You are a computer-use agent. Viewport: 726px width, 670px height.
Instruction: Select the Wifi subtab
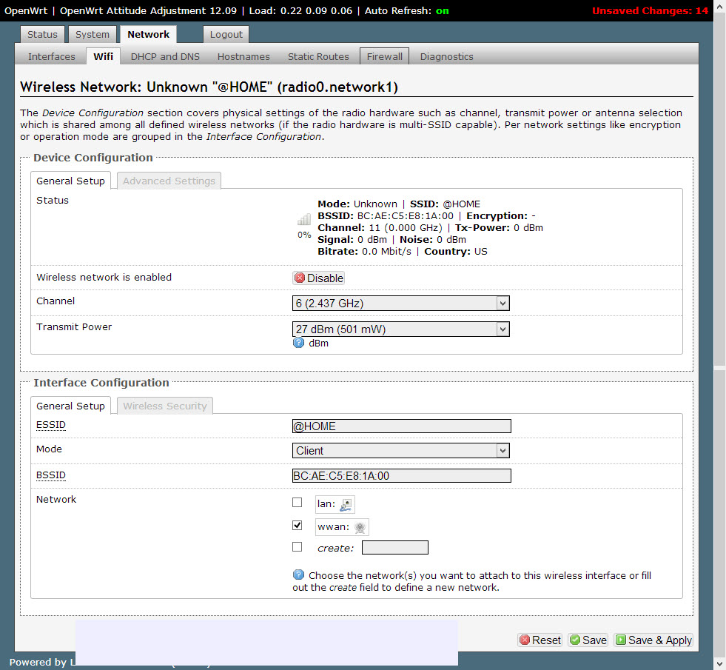pyautogui.click(x=103, y=56)
